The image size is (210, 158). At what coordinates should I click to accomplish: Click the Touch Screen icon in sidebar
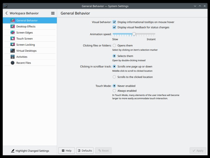tap(13, 39)
